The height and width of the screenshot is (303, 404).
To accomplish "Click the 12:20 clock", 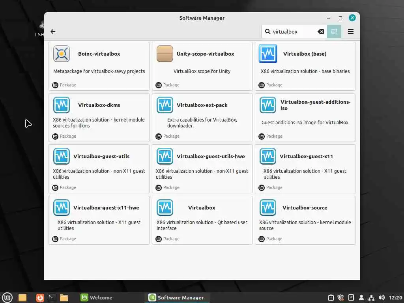I will (395, 297).
